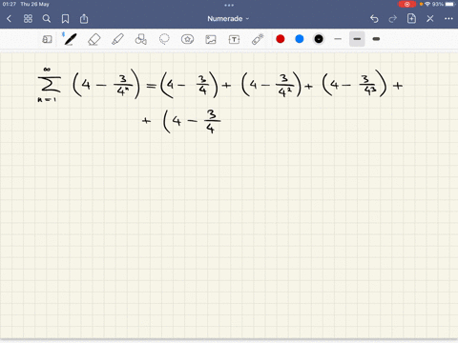458x343 pixels.
Task: Select the Shapes tool
Action: pos(141,39)
